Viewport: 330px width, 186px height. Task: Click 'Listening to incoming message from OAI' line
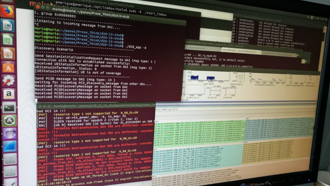pos(77,25)
